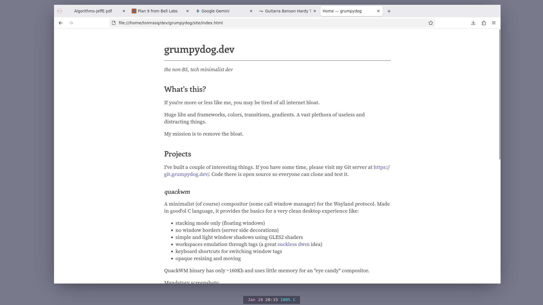Bookmark this page with star icon
The image size is (543, 305).
click(430, 23)
